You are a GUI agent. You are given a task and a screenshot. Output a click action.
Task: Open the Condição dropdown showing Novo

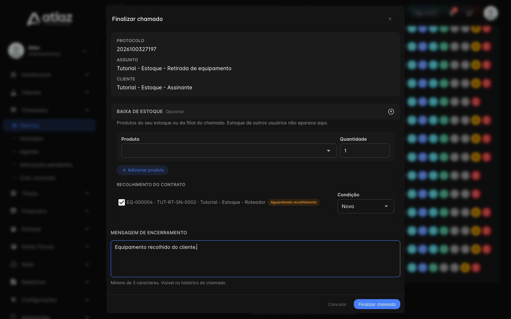tap(366, 206)
